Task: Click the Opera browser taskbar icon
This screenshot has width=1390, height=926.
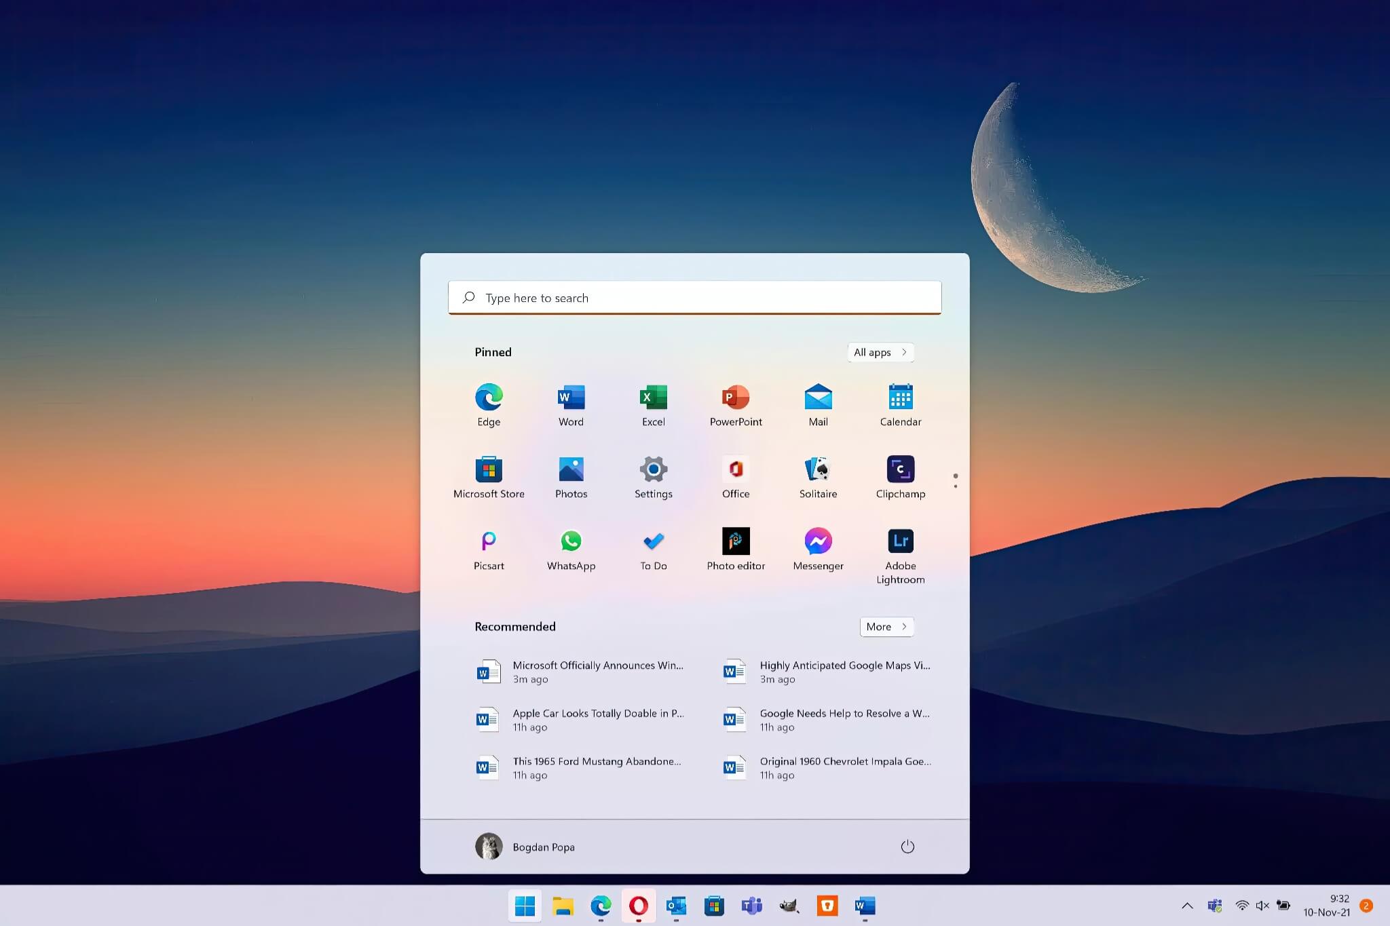Action: [638, 906]
